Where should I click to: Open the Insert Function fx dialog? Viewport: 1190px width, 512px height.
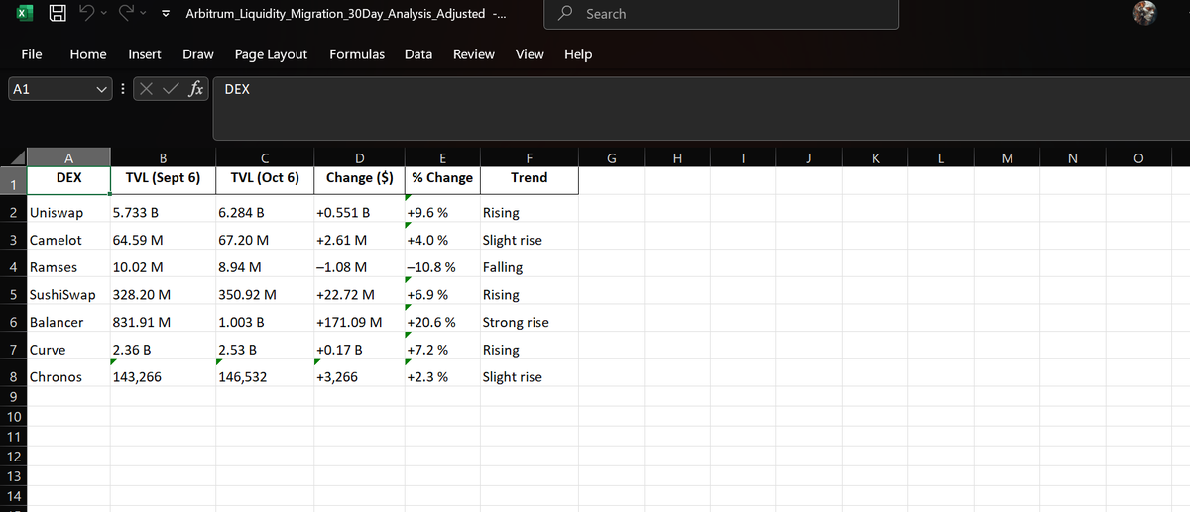click(196, 89)
